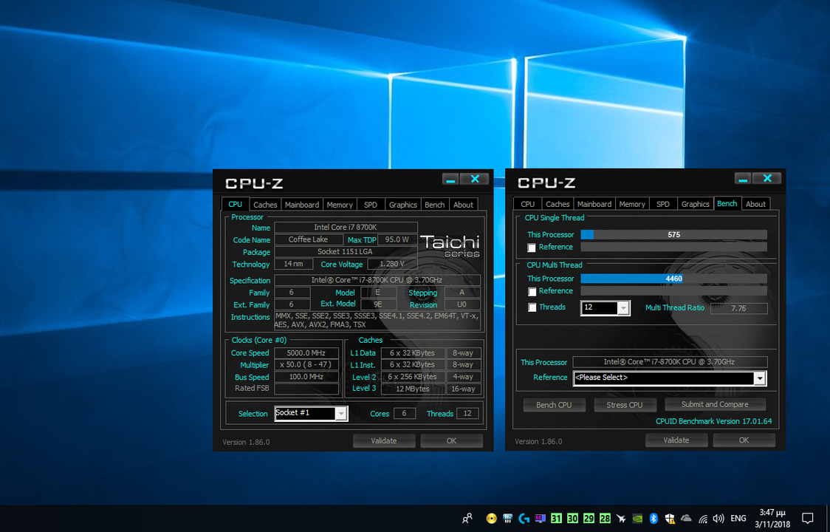The height and width of the screenshot is (532, 830).
Task: Click the core temperature tray icon showing 31
Action: (x=556, y=518)
